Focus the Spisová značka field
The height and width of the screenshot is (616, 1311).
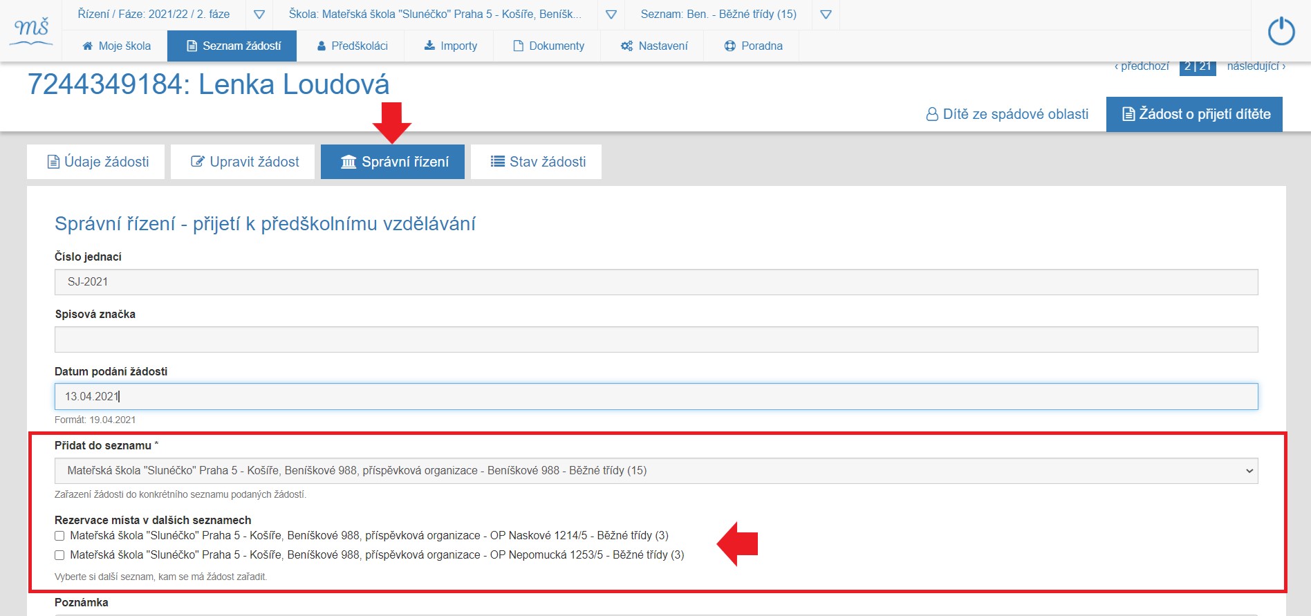pyautogui.click(x=656, y=339)
